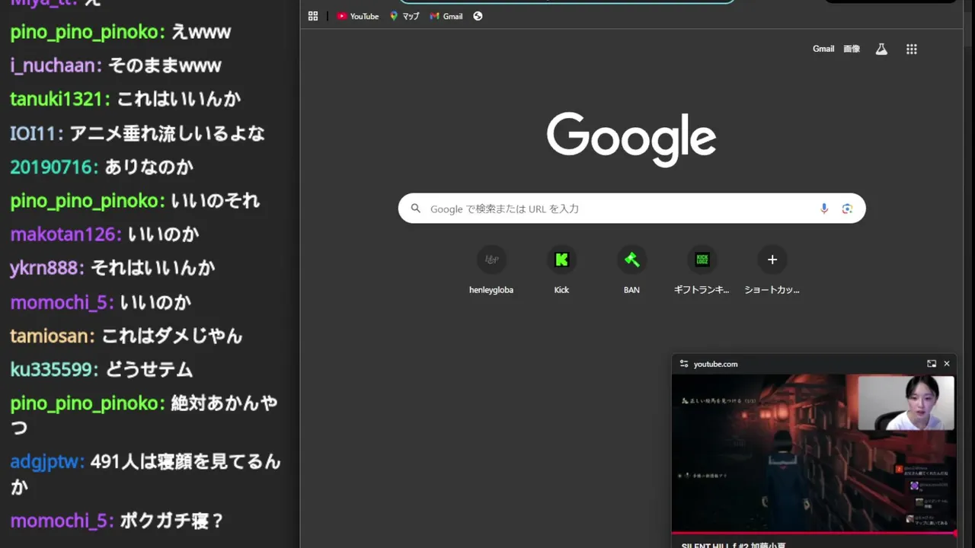Image resolution: width=975 pixels, height=548 pixels.
Task: Open Gmail link on Google page header
Action: (x=823, y=49)
